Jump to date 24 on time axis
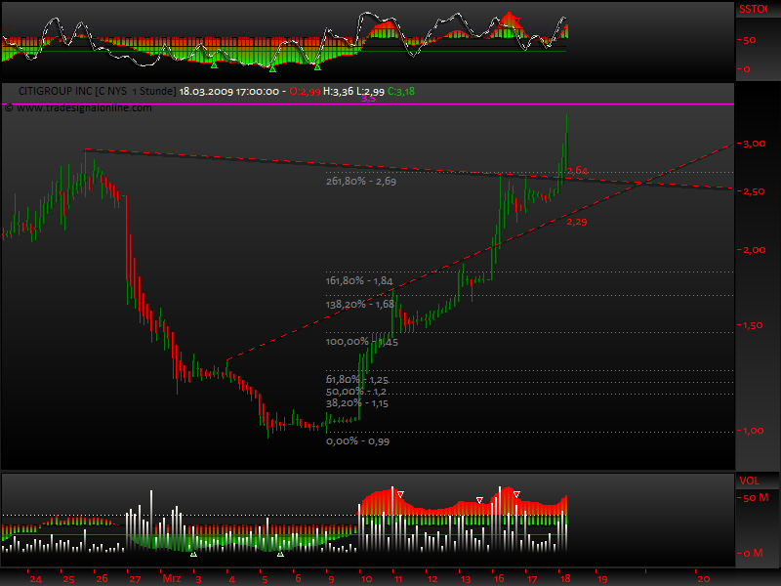Image resolution: width=781 pixels, height=586 pixels. tap(35, 579)
